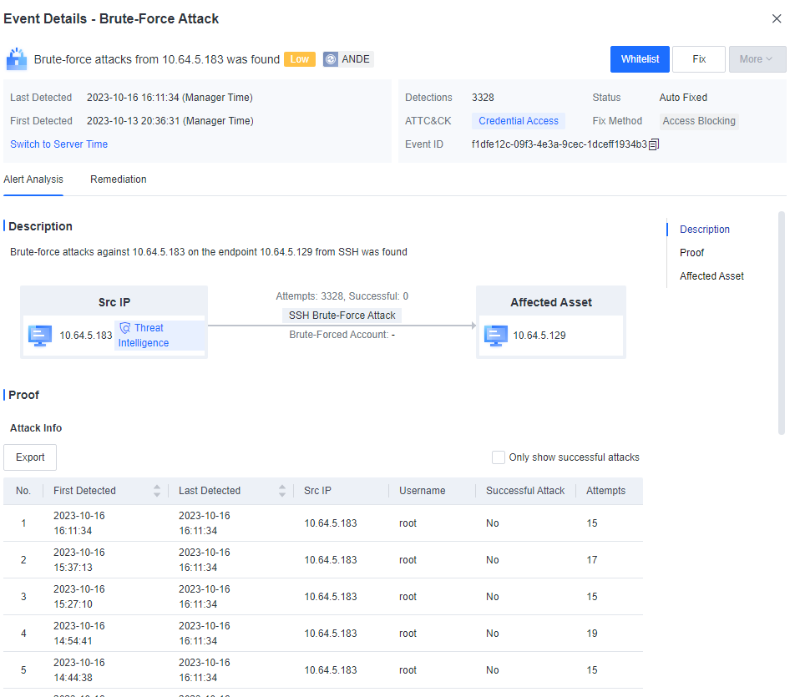This screenshot has height=697, width=800.
Task: Close the Event Details panel
Action: [x=777, y=18]
